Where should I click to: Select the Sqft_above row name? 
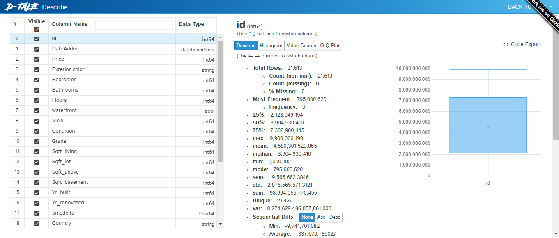(x=65, y=172)
